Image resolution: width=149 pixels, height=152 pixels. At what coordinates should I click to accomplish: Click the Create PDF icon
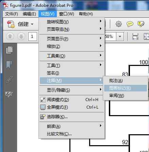(11, 24)
